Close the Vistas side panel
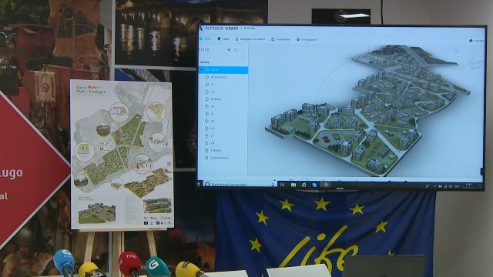The width and height of the screenshot is (493, 277). [x=243, y=49]
